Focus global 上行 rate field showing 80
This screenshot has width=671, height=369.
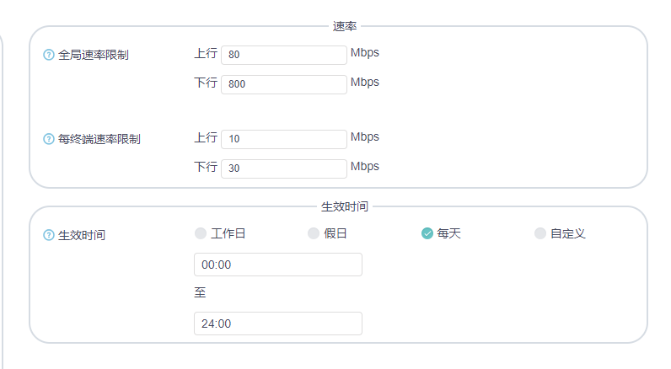tap(283, 55)
